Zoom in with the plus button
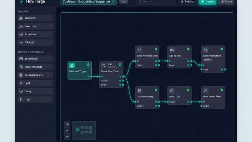The width and height of the screenshot is (252, 142). click(67, 130)
